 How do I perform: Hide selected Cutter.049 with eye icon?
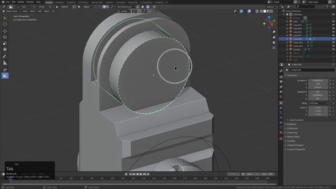333,39
